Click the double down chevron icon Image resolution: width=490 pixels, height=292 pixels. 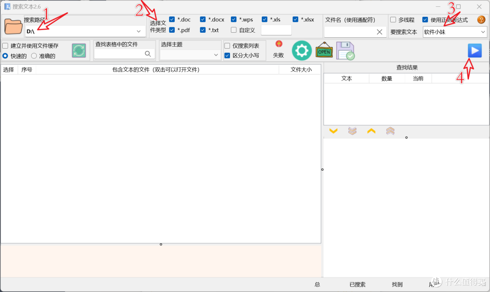[353, 131]
